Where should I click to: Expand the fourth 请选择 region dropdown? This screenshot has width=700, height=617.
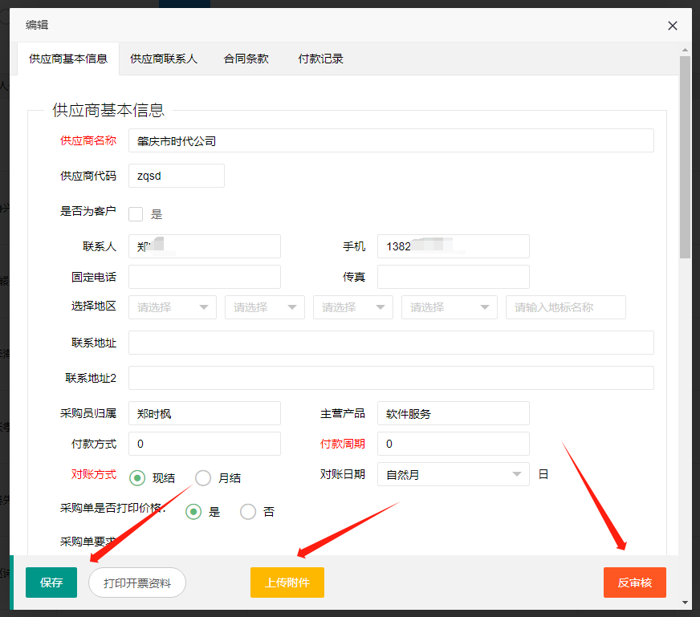click(x=449, y=307)
